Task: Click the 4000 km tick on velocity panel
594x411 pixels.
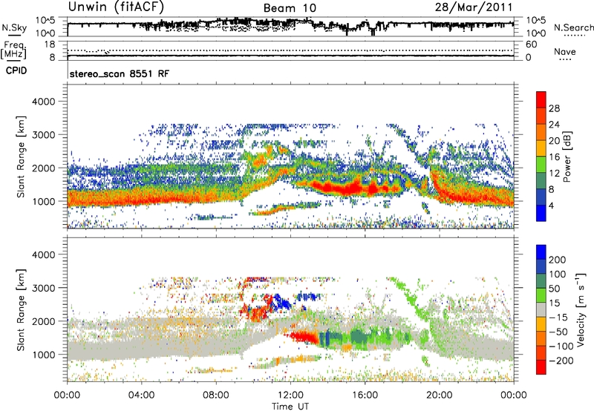Action: [x=44, y=254]
